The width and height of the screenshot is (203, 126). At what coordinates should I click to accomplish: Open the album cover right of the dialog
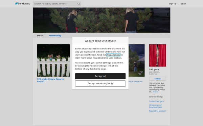(x=137, y=60)
